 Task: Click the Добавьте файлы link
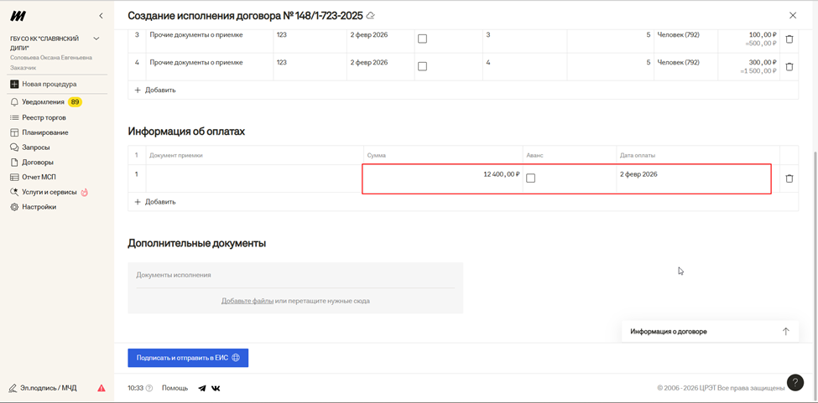point(247,301)
